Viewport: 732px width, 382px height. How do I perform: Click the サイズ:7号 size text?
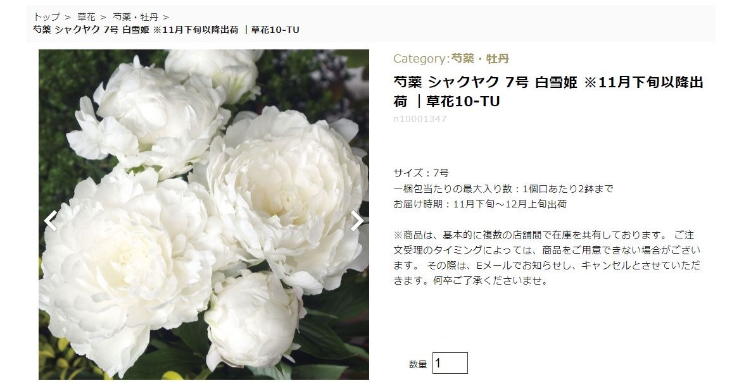tap(420, 173)
